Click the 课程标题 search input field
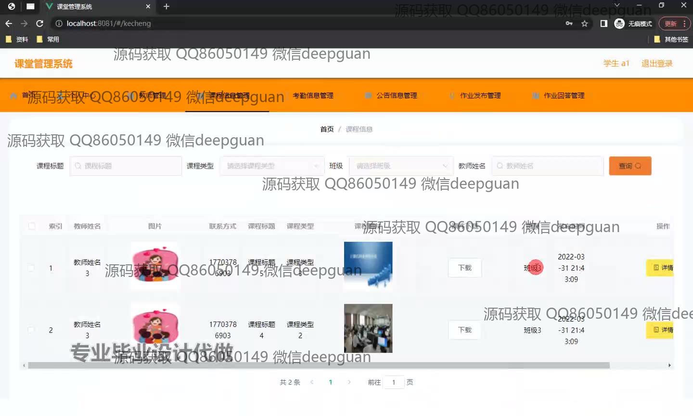This screenshot has height=416, width=693. click(126, 166)
